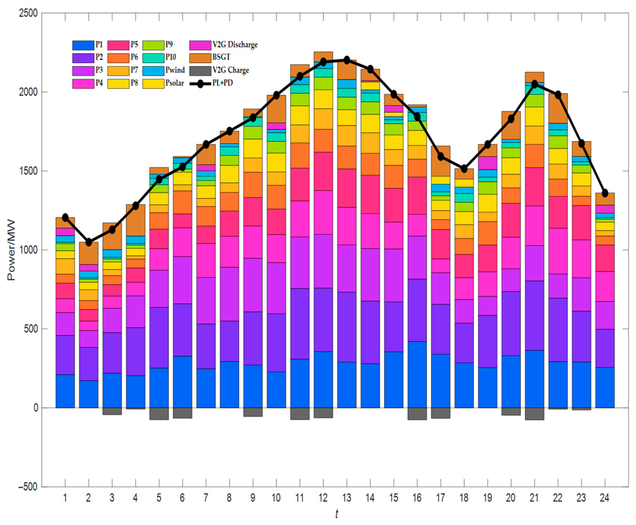Click the x-axis tick label 24

[604, 498]
